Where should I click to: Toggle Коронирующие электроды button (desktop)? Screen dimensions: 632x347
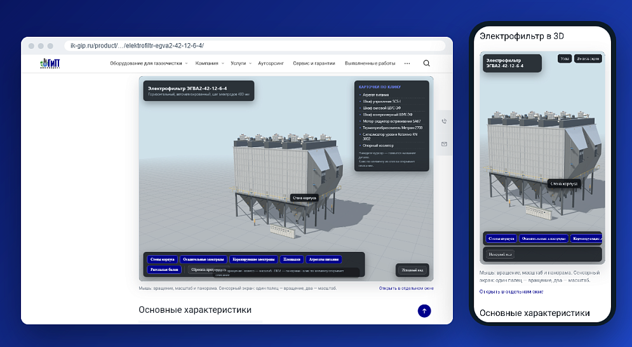point(253,259)
